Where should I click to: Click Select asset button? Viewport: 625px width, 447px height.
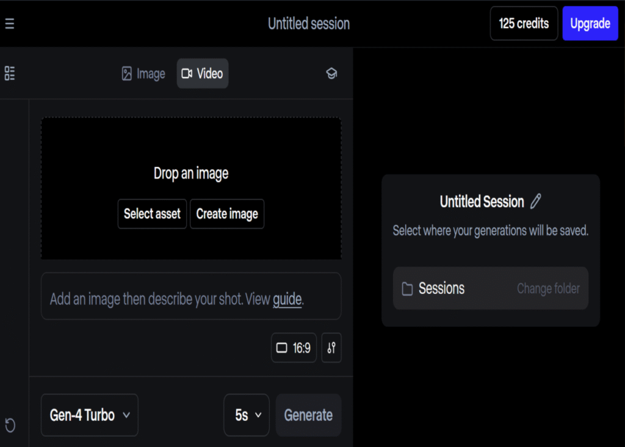coord(152,214)
